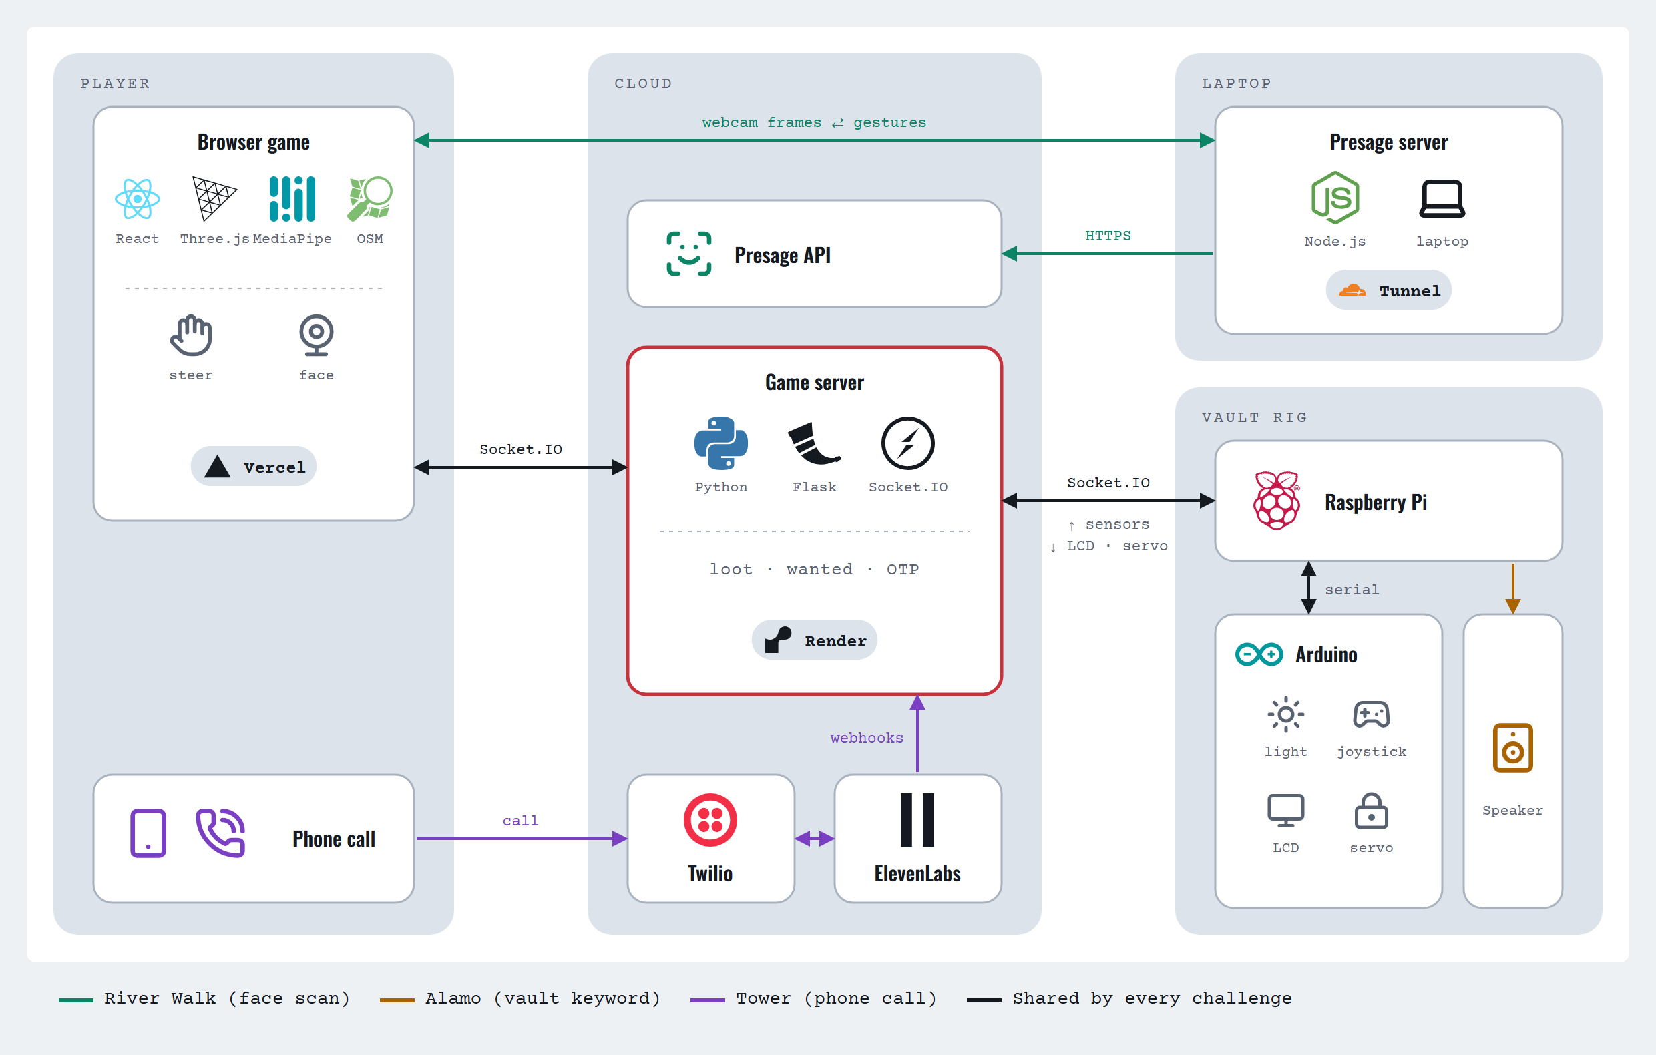Click the steer hand icon
The height and width of the screenshot is (1055, 1656).
point(191,335)
